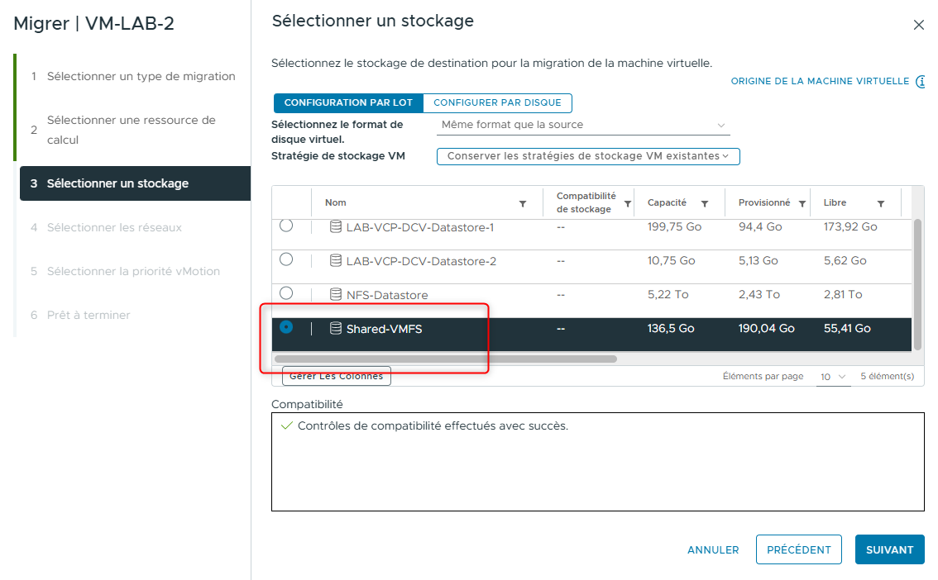The image size is (938, 580).
Task: Open Gérer Les Colonnes
Action: tap(336, 376)
